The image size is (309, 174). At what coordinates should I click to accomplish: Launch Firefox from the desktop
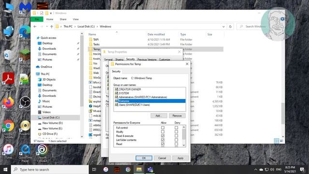pos(8,104)
